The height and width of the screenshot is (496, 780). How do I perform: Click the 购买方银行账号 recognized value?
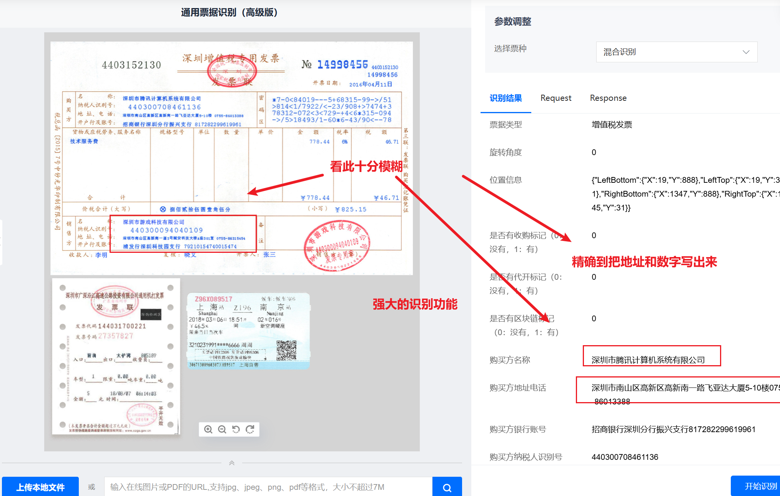click(x=673, y=429)
